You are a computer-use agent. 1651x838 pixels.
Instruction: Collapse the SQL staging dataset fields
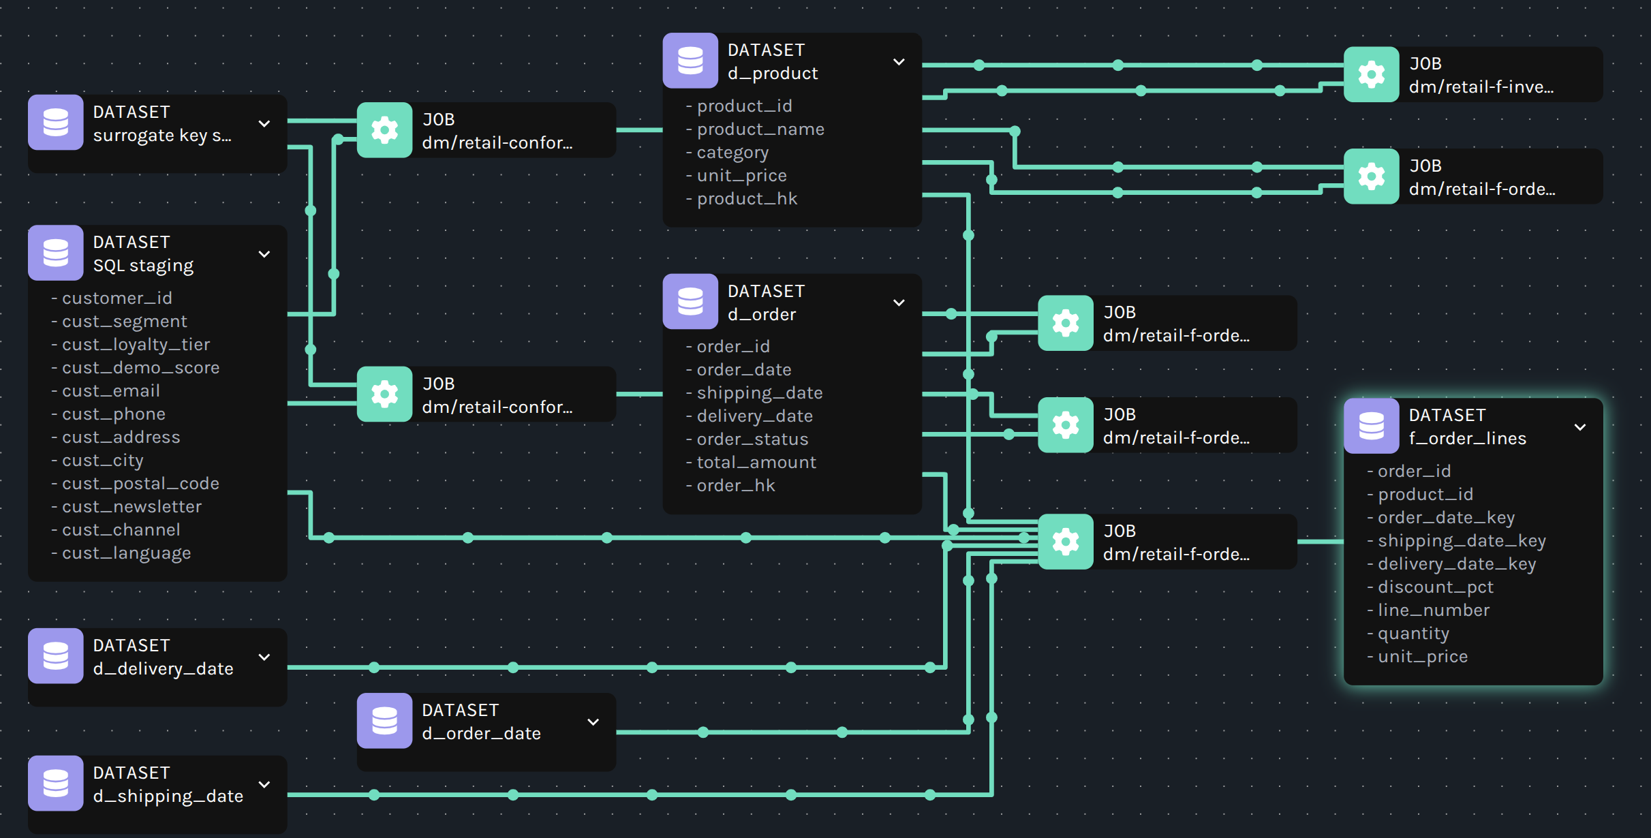pos(264,254)
